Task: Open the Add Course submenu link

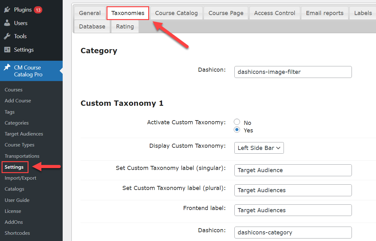Action: click(18, 101)
